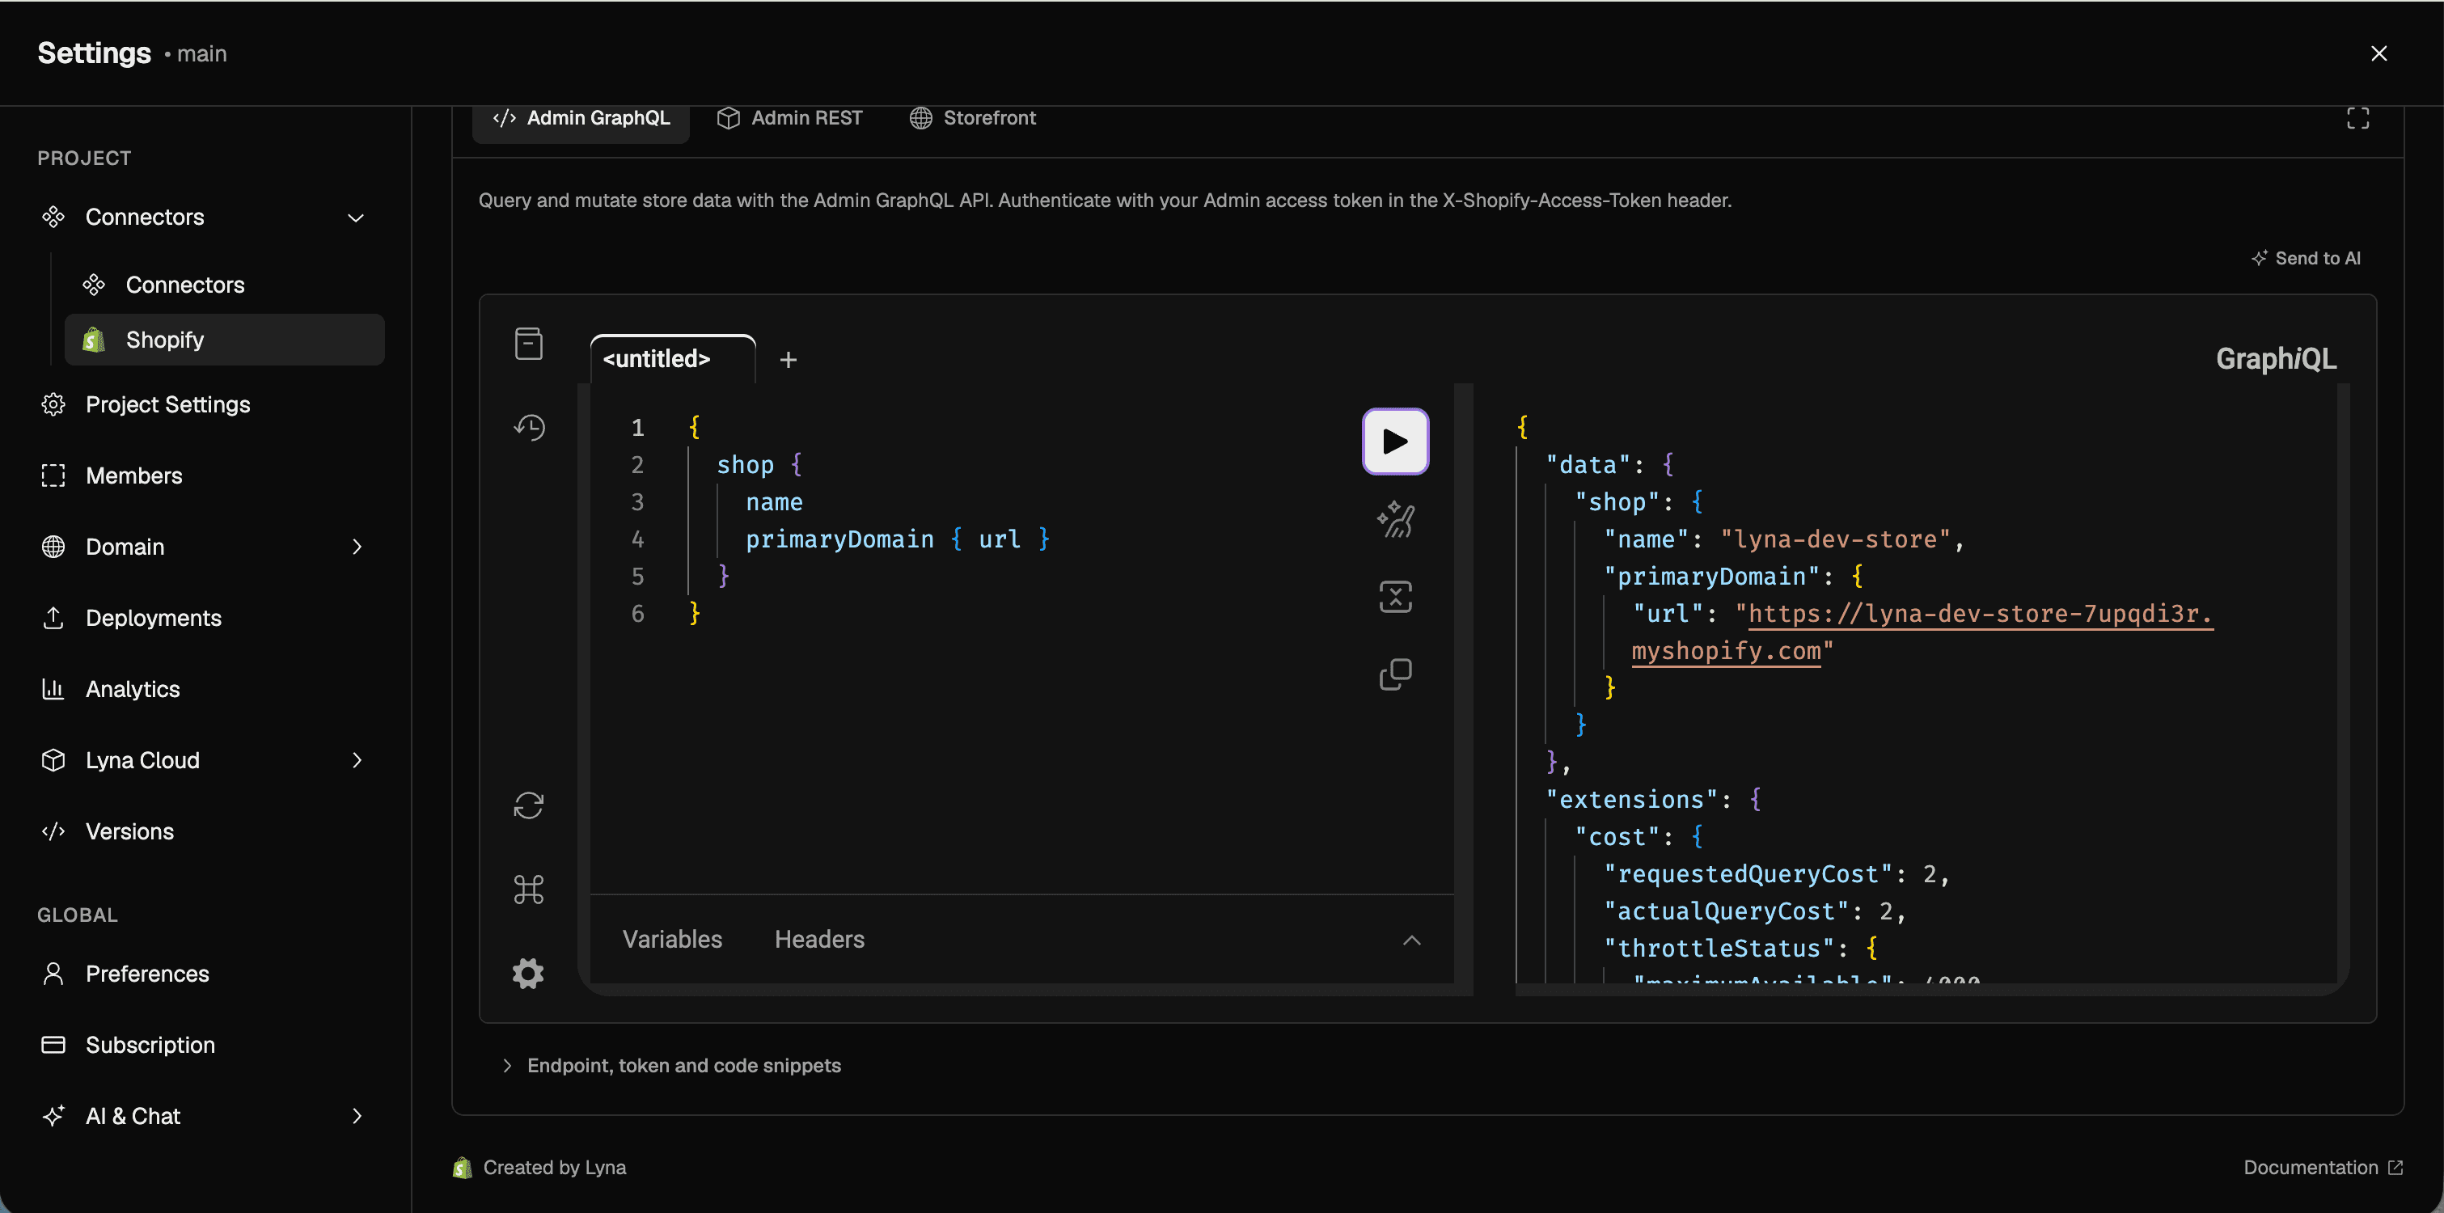
Task: Switch to Admin GraphQL tab
Action: pos(581,117)
